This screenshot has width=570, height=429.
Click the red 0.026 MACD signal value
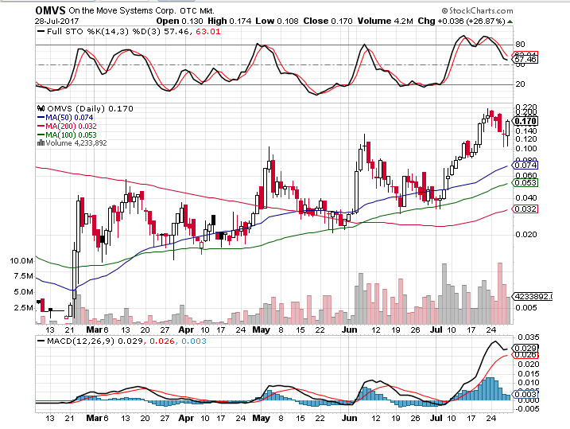click(x=161, y=341)
